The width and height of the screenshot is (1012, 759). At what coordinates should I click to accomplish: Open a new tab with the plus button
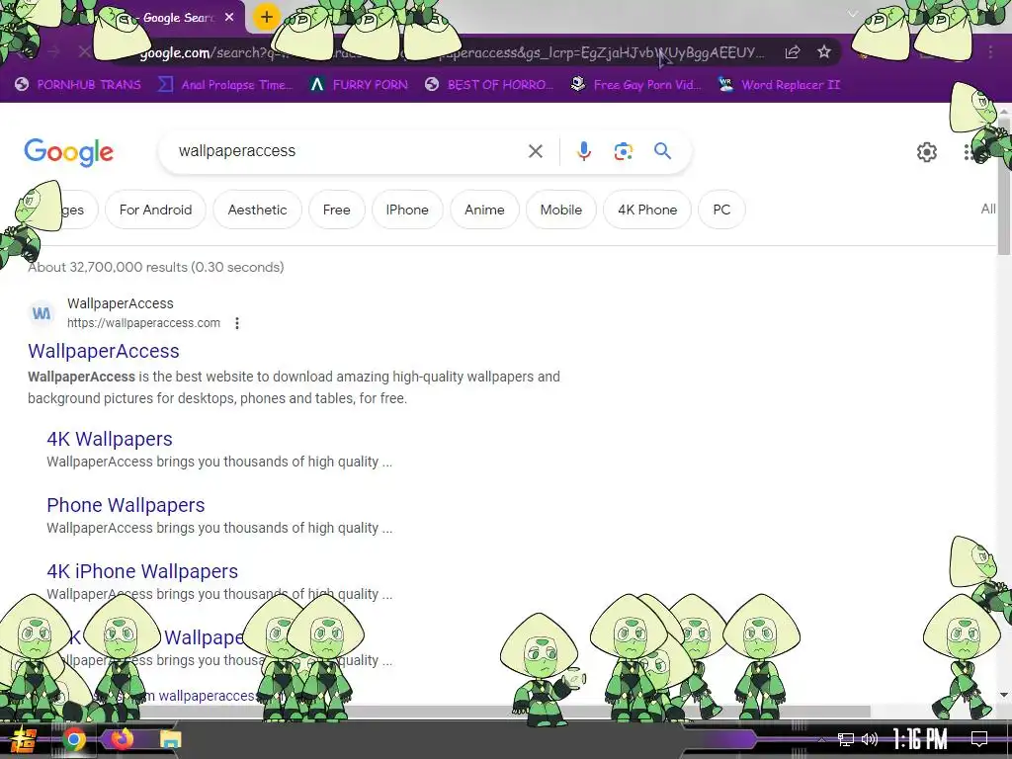266,17
